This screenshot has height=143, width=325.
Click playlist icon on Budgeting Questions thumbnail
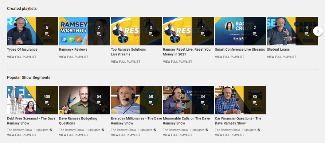[99, 103]
